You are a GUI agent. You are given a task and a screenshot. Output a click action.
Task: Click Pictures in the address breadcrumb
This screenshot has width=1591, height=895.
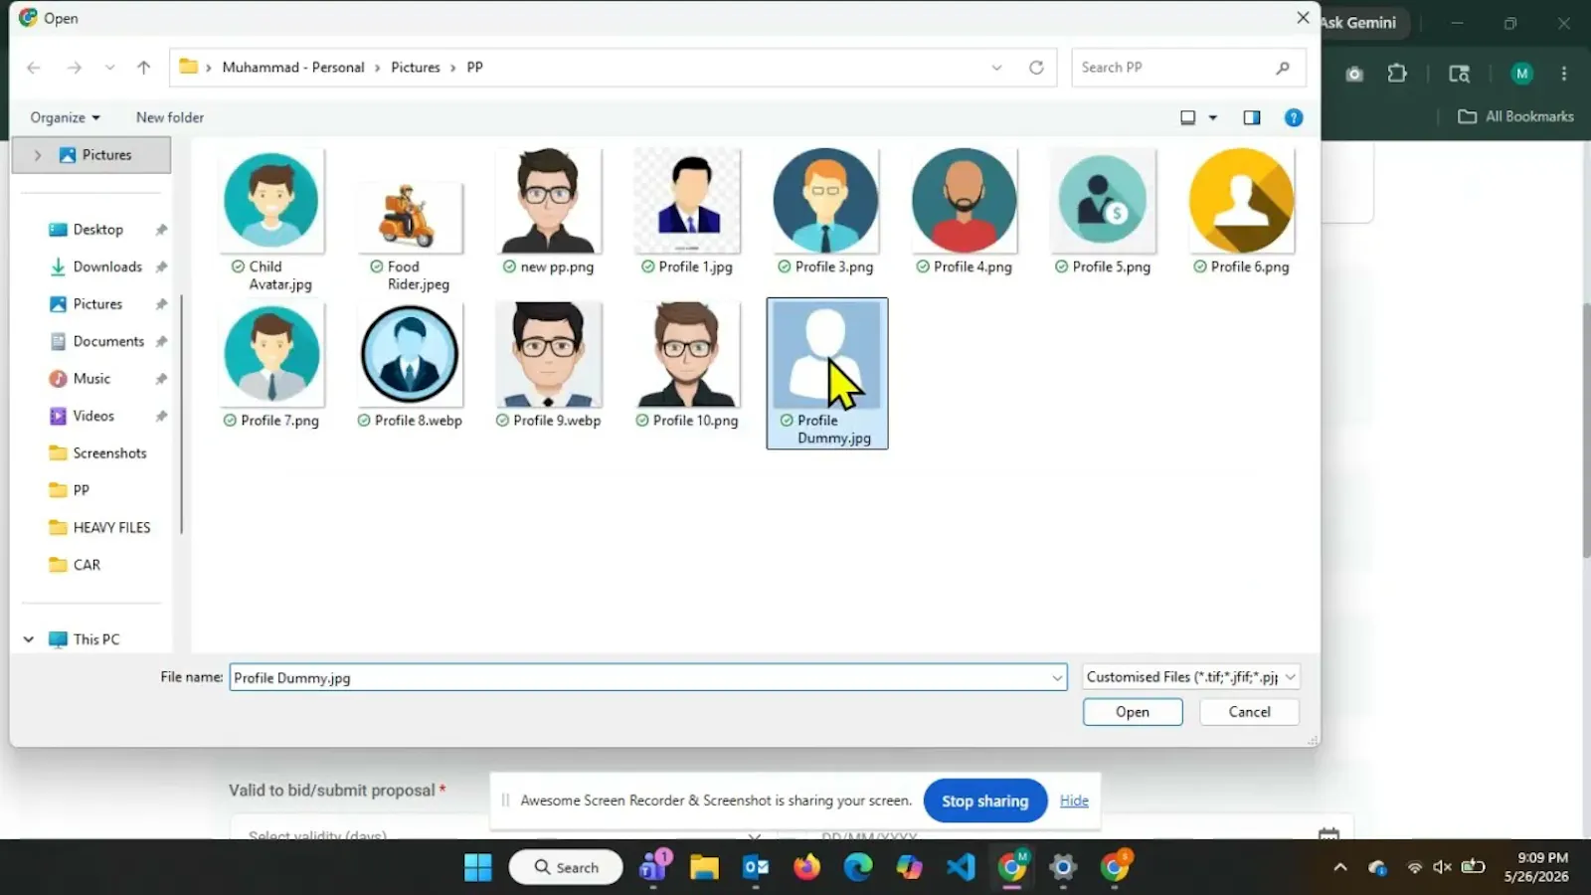point(416,68)
